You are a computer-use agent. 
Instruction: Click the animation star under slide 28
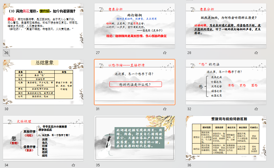coord(256,53)
